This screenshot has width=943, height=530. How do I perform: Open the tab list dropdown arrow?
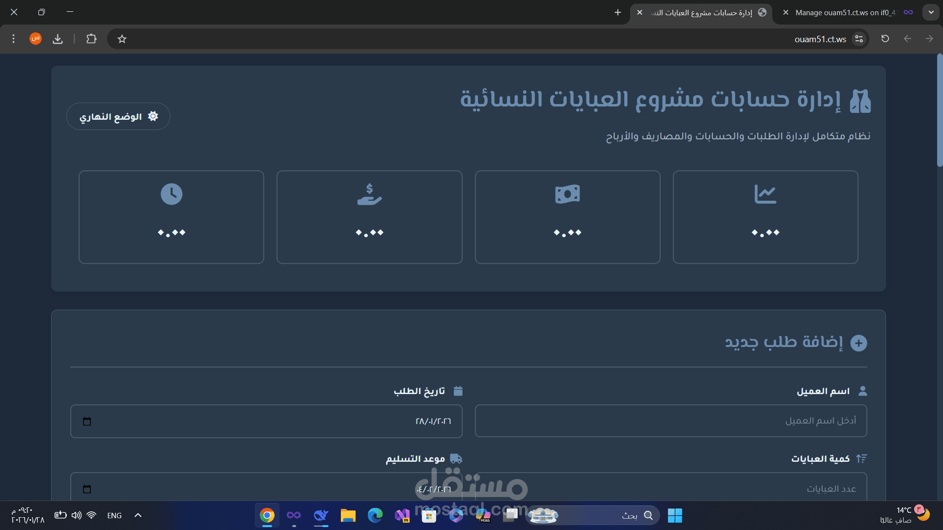pyautogui.click(x=931, y=12)
